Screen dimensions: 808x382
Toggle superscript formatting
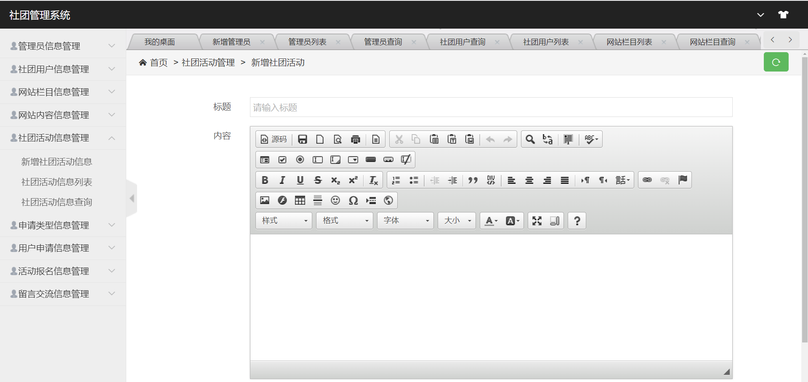(353, 180)
